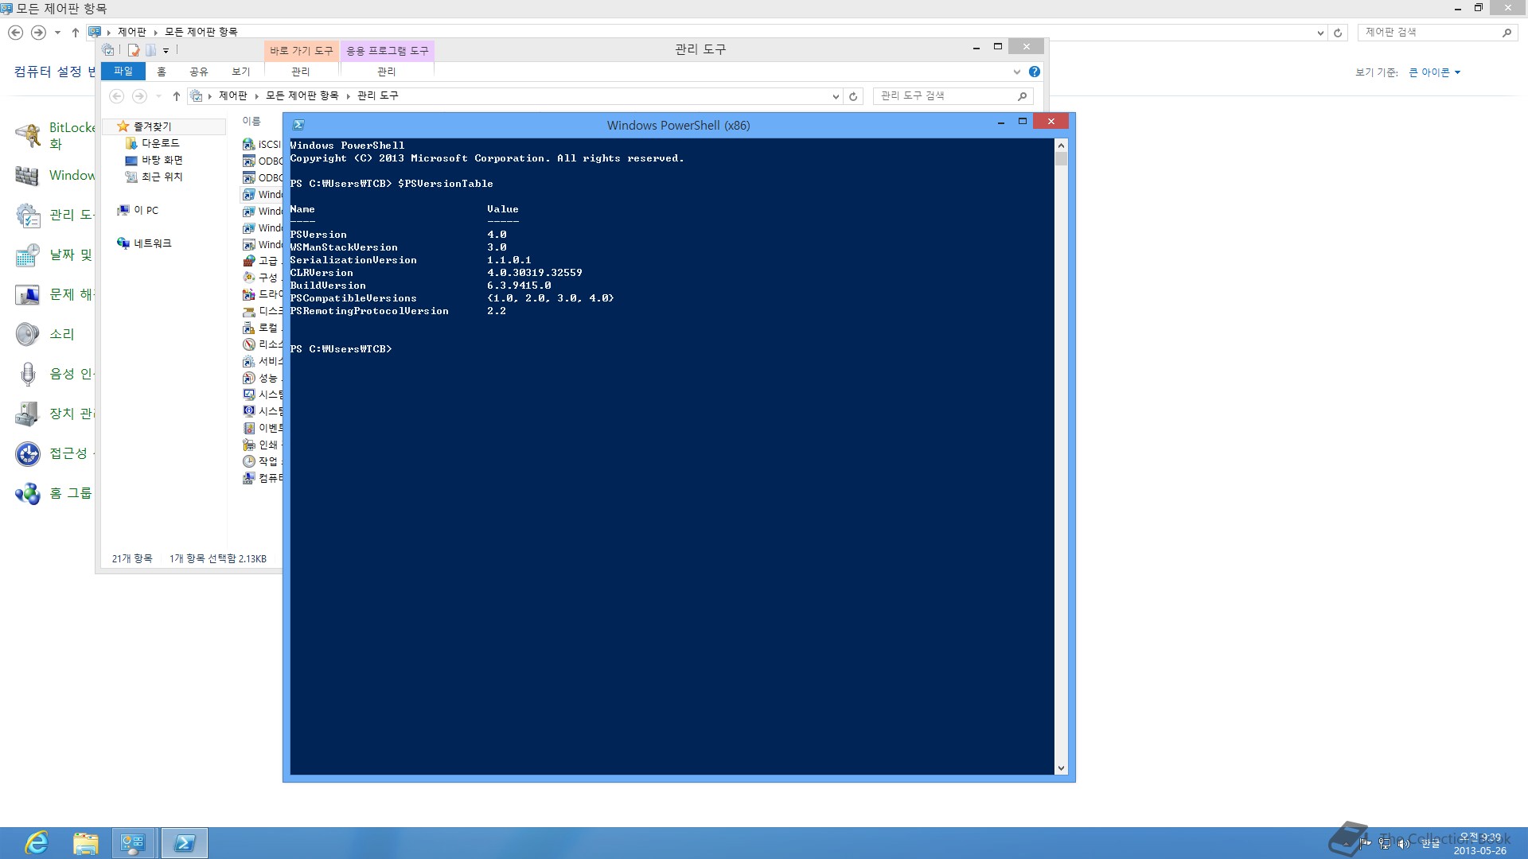
Task: Click Properties icon in quick access toolbar
Action: point(134,50)
